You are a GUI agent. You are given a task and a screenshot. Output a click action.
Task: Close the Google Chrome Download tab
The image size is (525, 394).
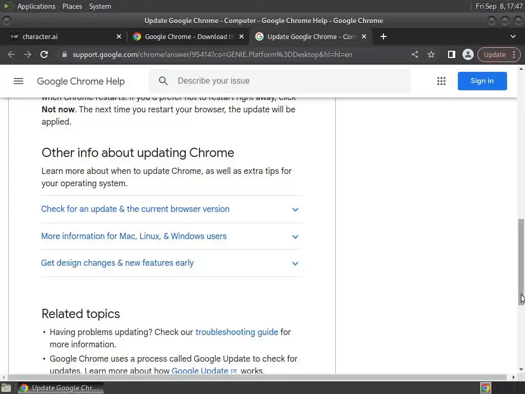click(x=241, y=36)
